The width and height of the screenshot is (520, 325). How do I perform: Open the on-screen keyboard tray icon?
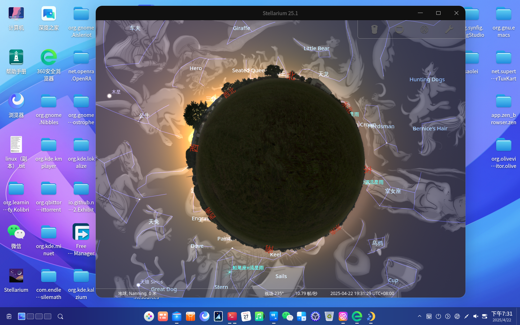click(x=429, y=316)
